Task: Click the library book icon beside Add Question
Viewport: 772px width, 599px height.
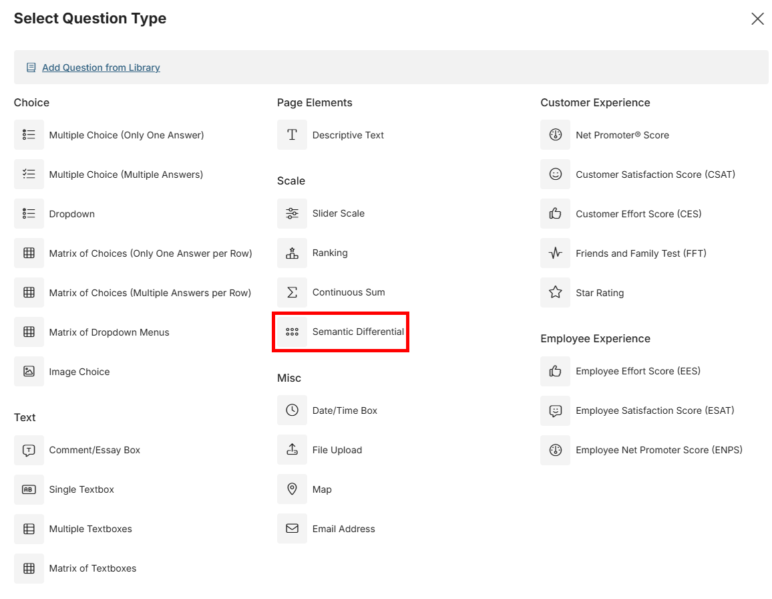Action: pos(31,68)
